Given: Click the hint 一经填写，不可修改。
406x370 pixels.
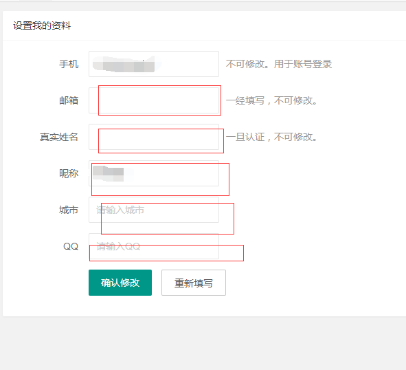Looking at the screenshot, I should coord(271,100).
